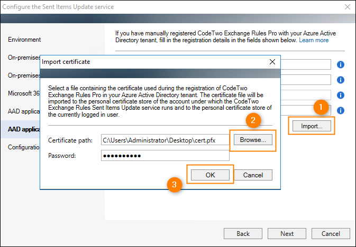Image resolution: width=356 pixels, height=247 pixels.
Task: Close the Import certificate dialog
Action: pos(272,62)
